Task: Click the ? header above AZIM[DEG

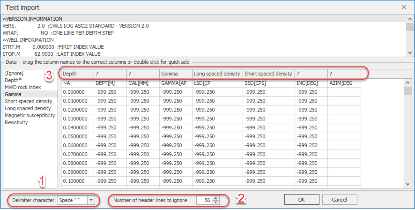Action: [344, 74]
